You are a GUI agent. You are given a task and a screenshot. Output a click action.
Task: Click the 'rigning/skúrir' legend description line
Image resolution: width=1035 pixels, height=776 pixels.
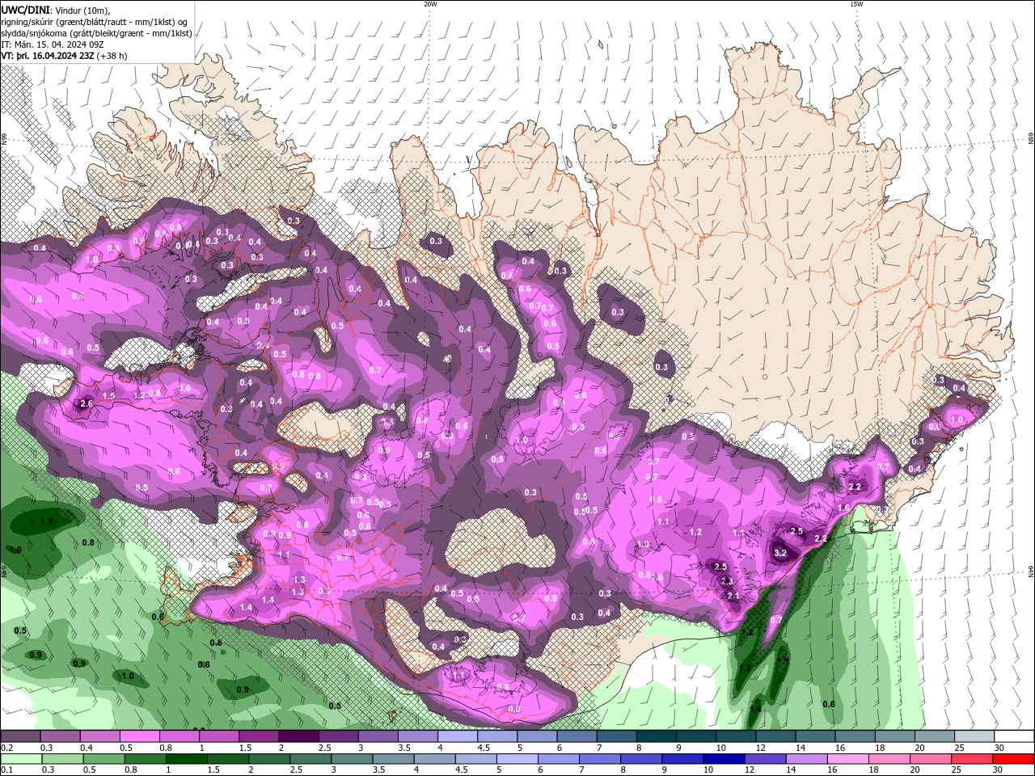coord(95,22)
